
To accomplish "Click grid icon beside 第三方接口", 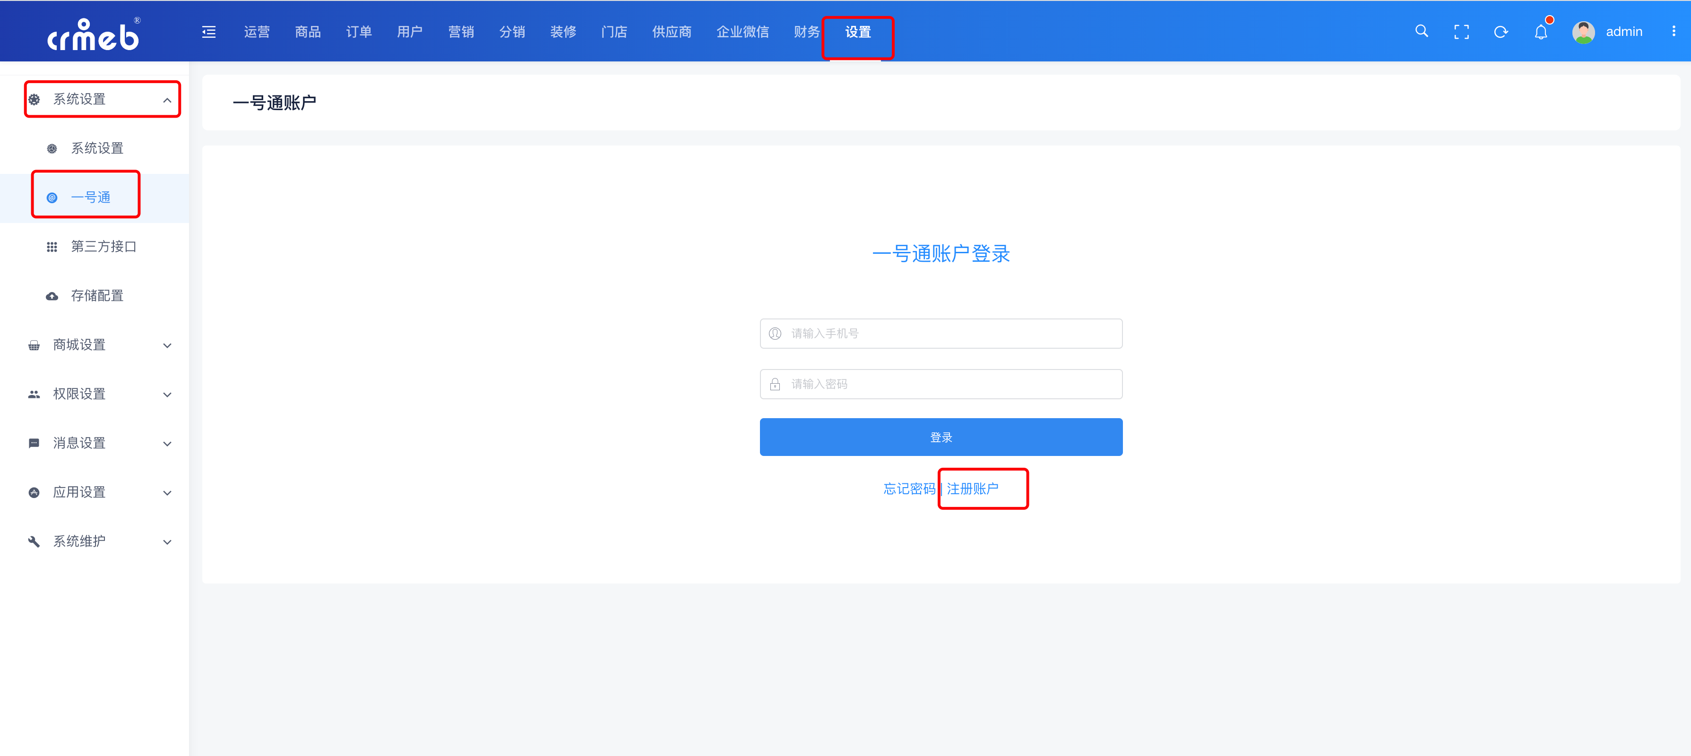I will click(x=52, y=248).
